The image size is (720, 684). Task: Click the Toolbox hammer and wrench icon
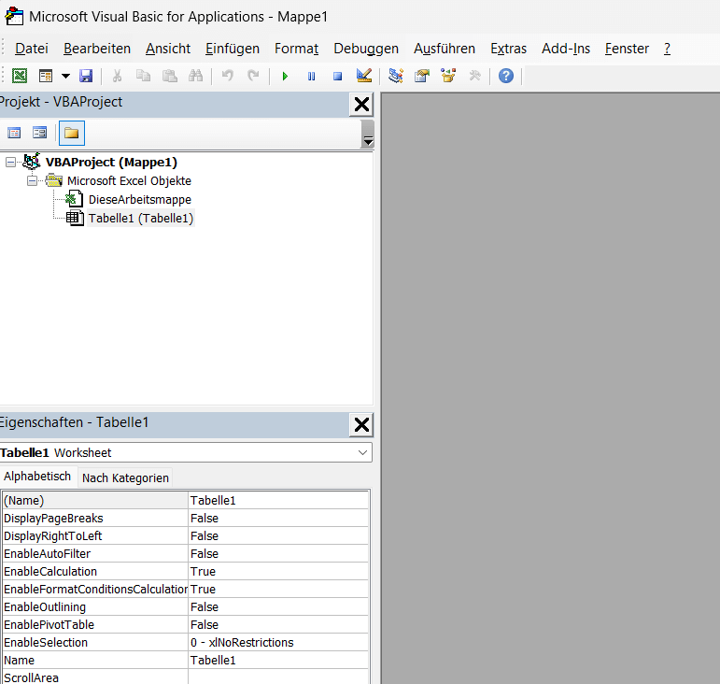(474, 76)
